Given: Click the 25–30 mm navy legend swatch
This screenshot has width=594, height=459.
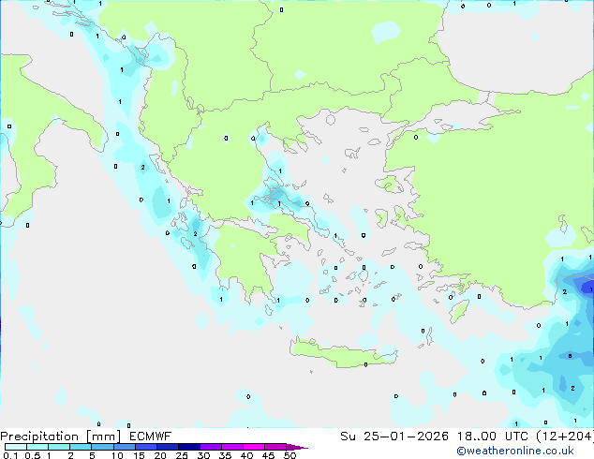Looking at the screenshot, I should (x=188, y=447).
